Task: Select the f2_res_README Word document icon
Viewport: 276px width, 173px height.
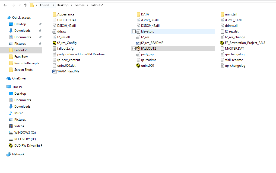Action: [138, 43]
